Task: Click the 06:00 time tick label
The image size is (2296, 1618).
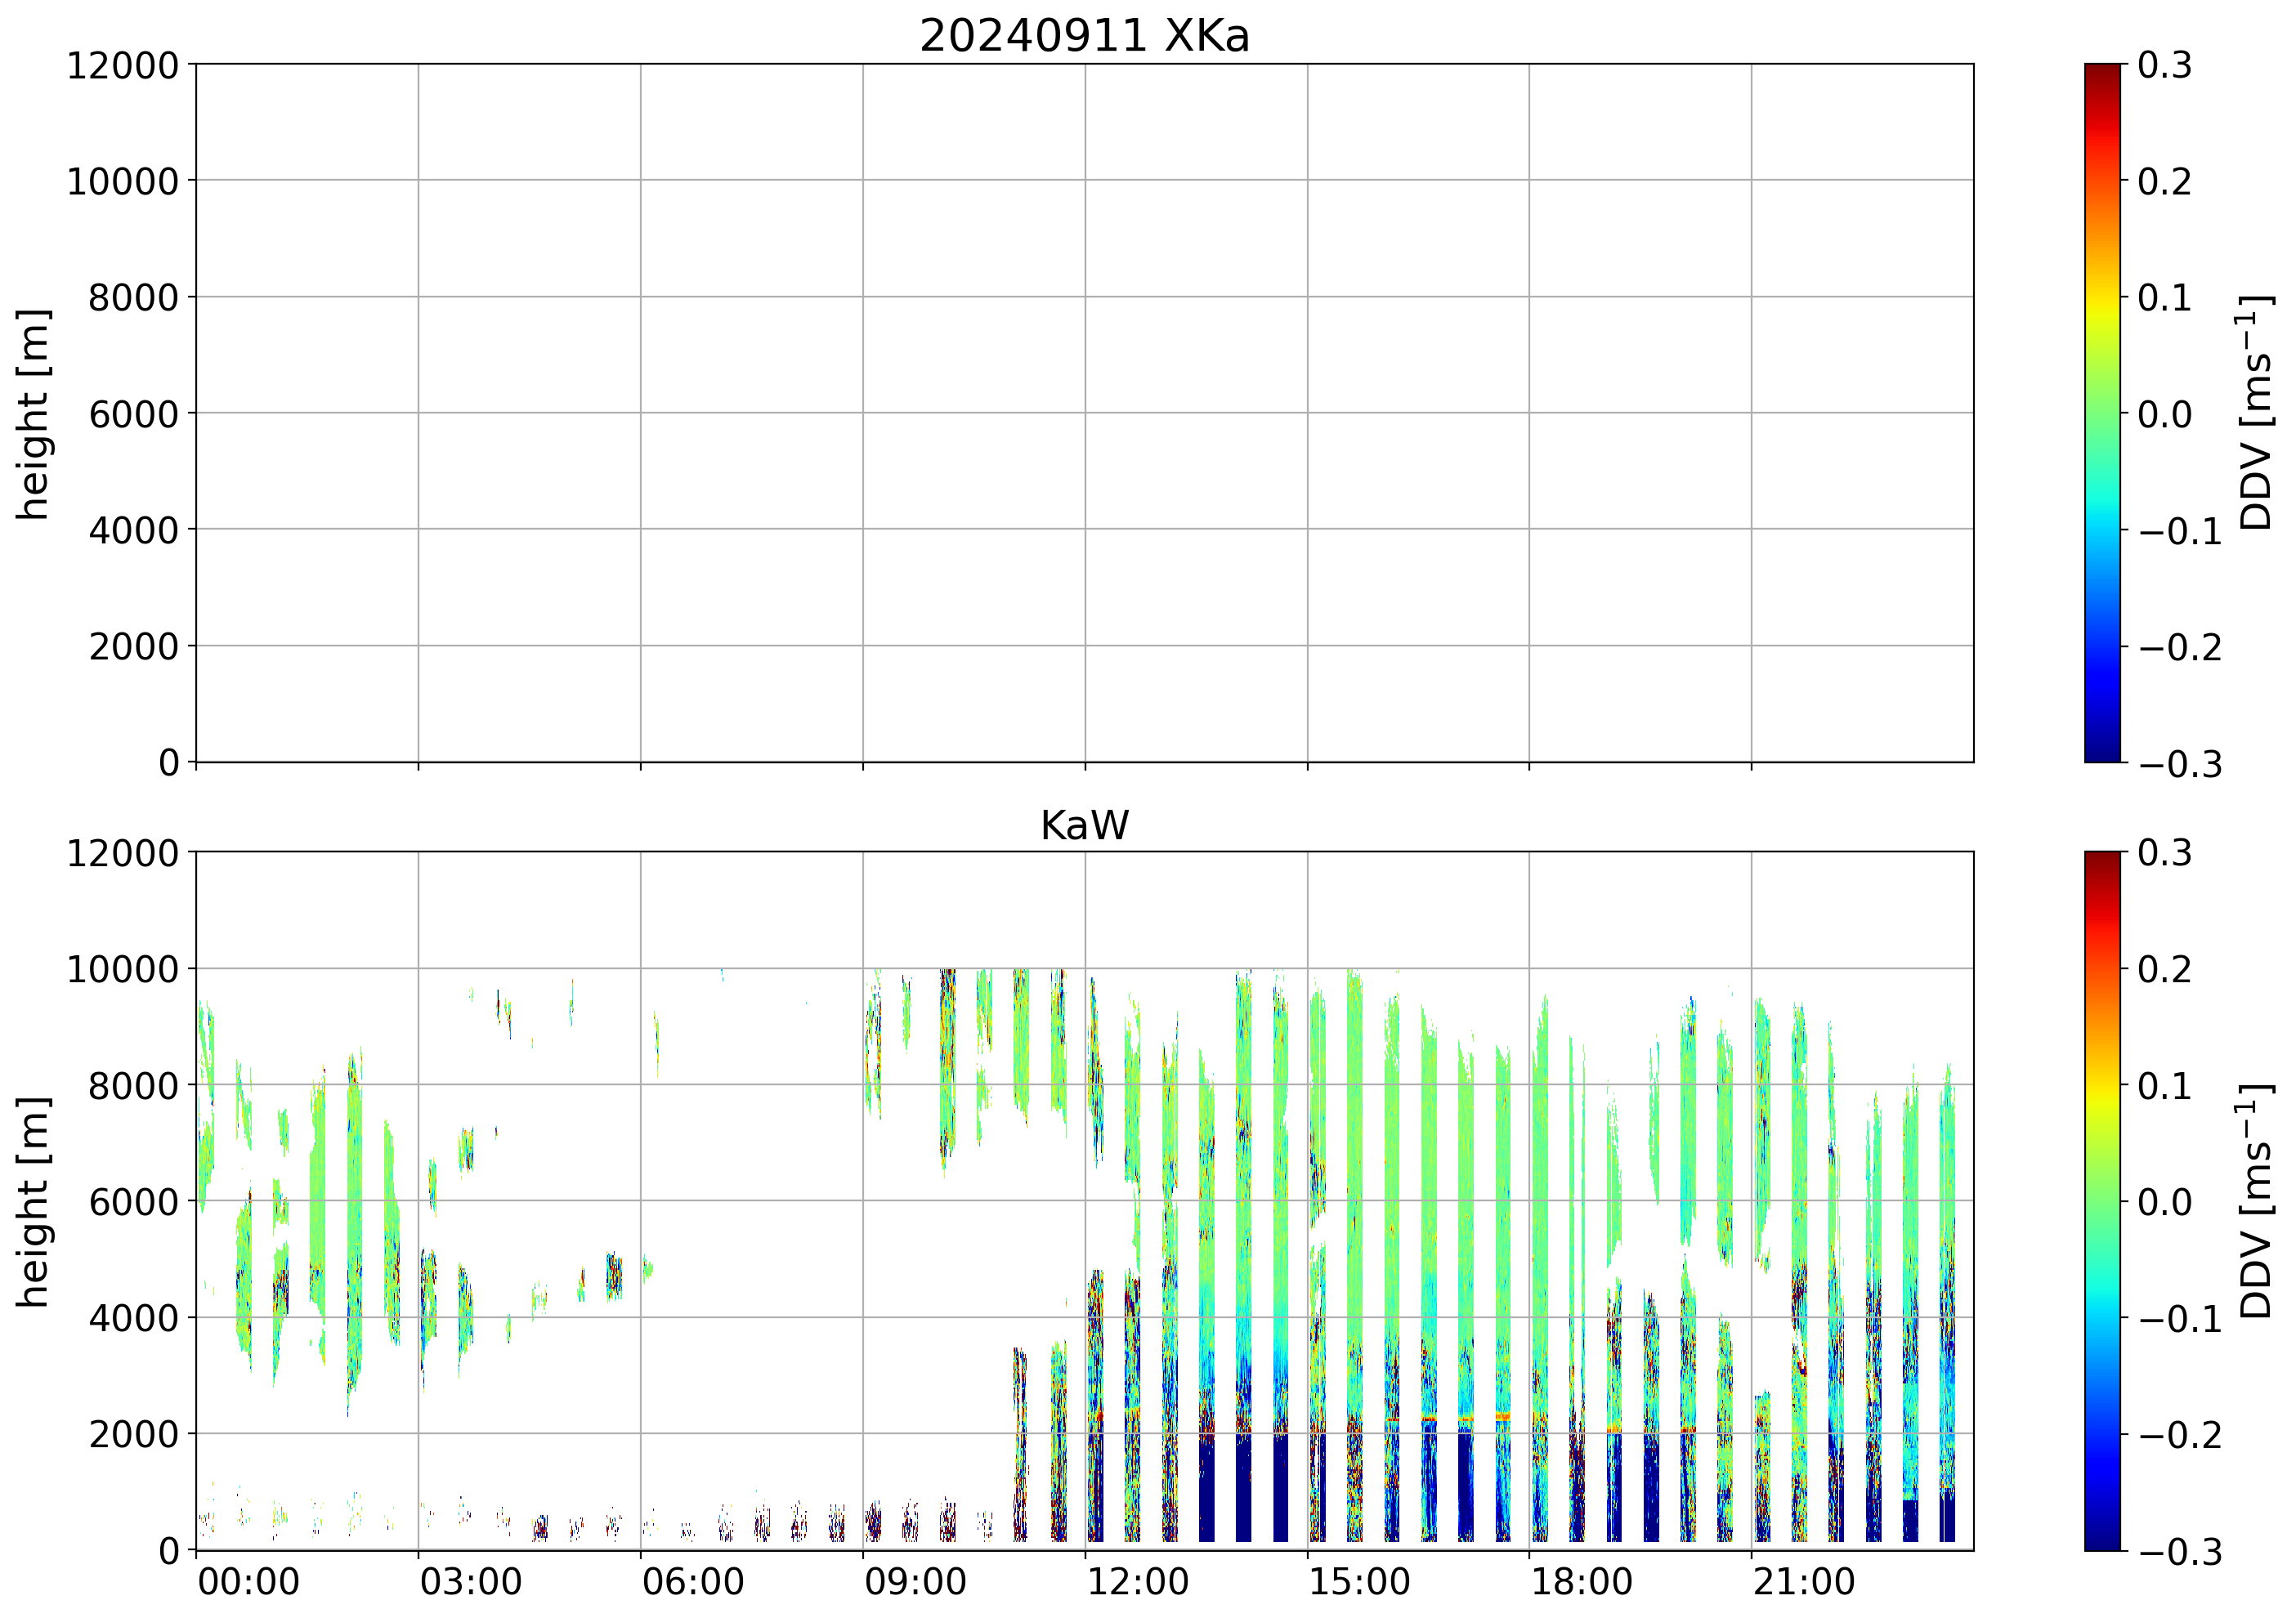Action: [692, 1584]
